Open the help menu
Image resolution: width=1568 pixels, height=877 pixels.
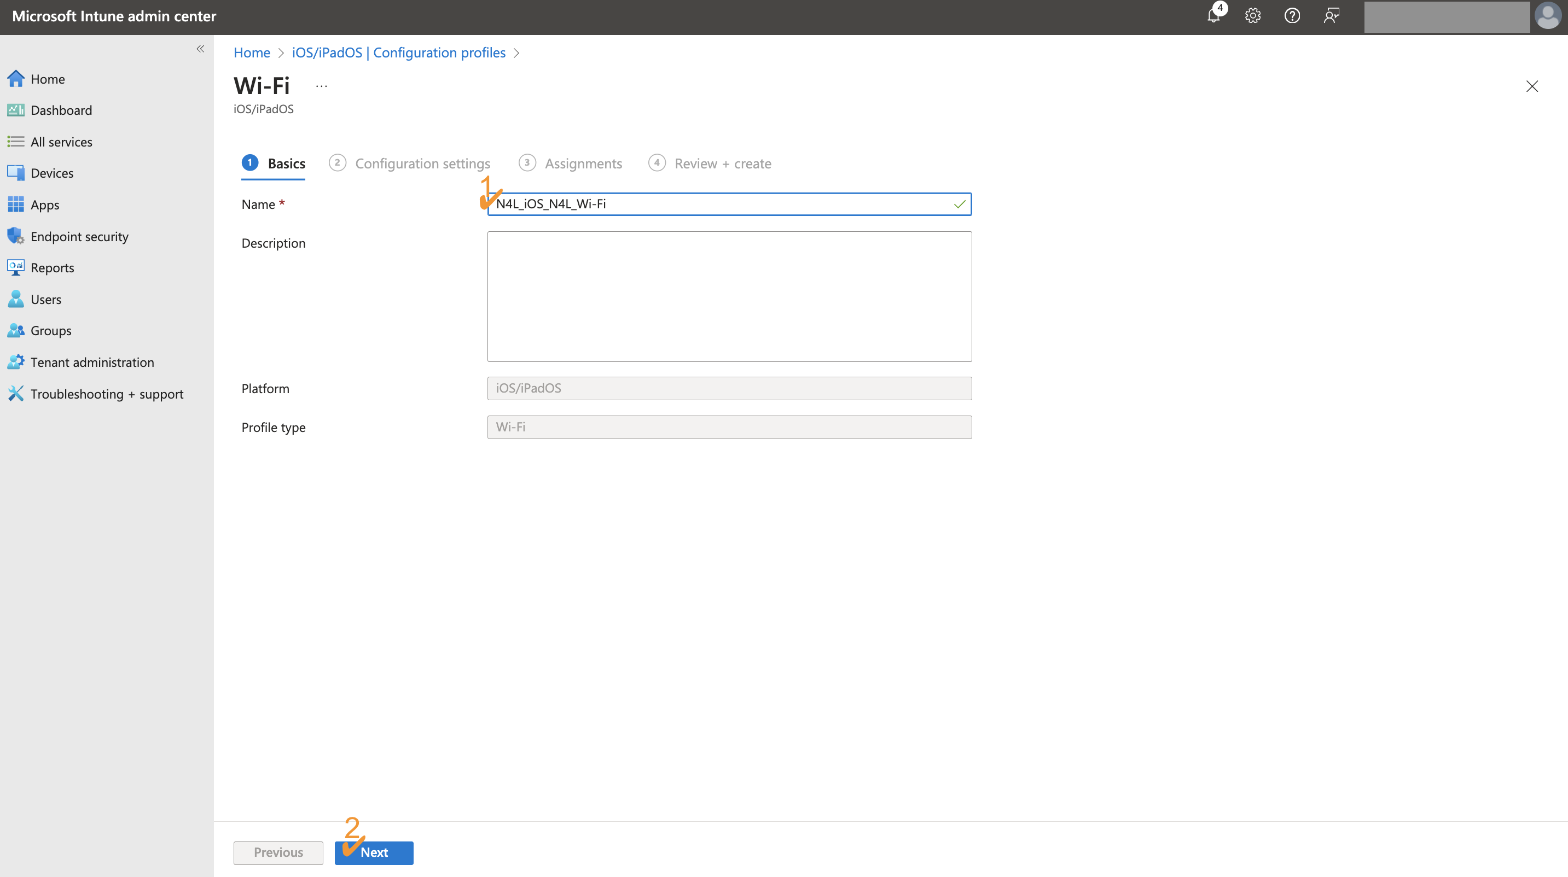pyautogui.click(x=1292, y=16)
